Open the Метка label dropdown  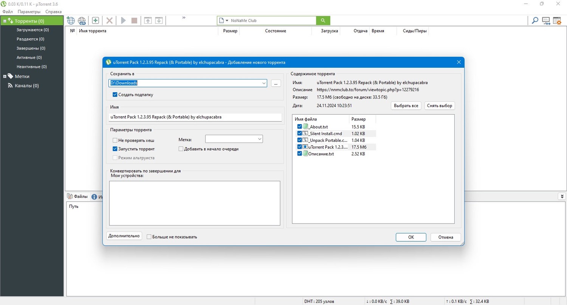pyautogui.click(x=259, y=139)
